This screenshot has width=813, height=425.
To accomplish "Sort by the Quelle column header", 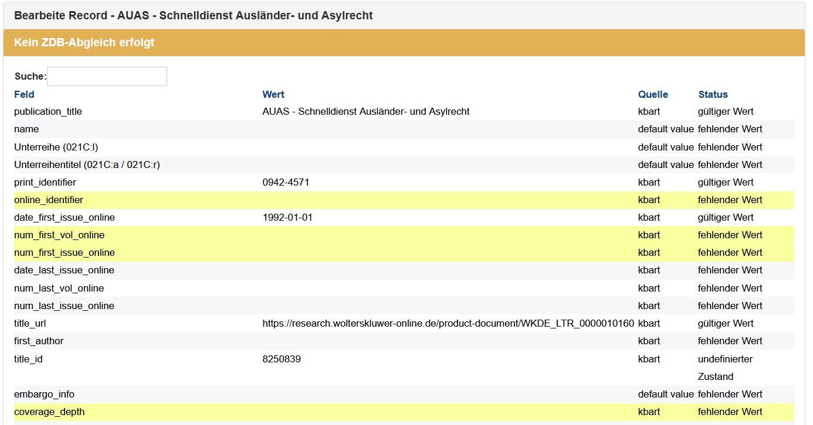I will 653,94.
